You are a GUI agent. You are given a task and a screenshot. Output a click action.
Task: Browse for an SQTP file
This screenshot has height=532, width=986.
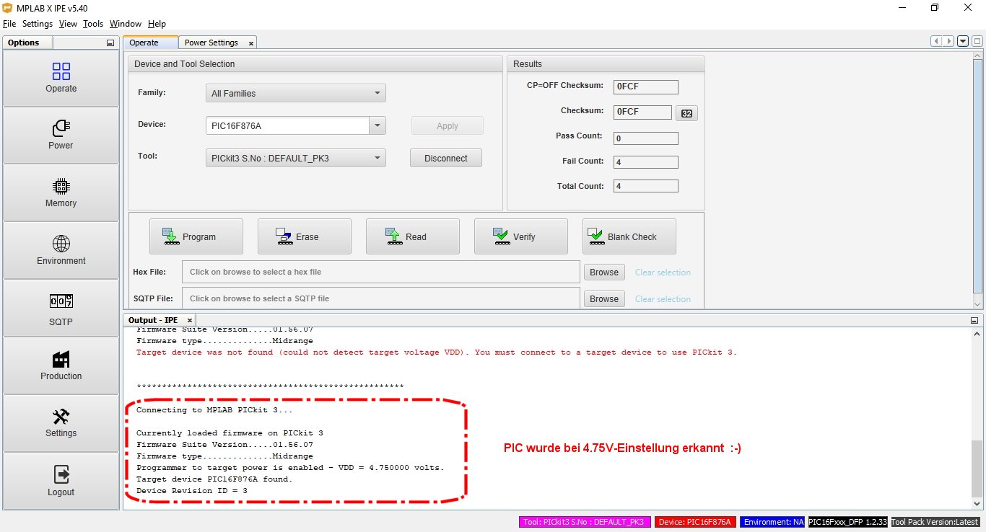[604, 299]
